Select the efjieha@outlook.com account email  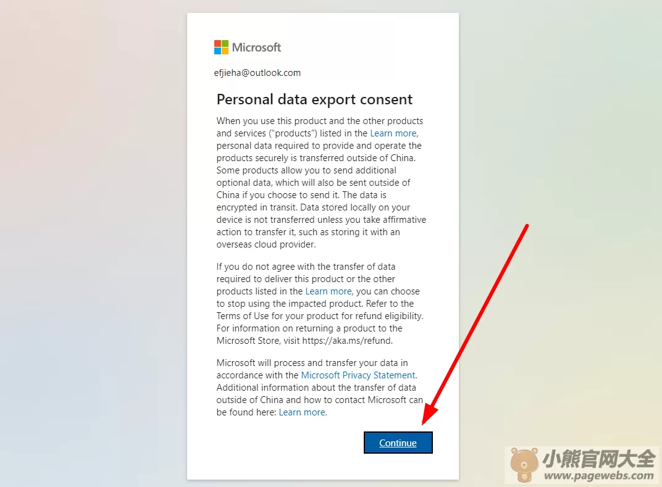pos(257,73)
